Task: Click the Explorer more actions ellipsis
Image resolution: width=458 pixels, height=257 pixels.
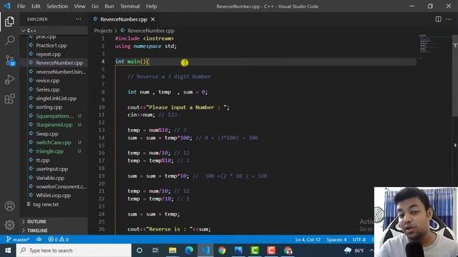Action: (x=78, y=19)
